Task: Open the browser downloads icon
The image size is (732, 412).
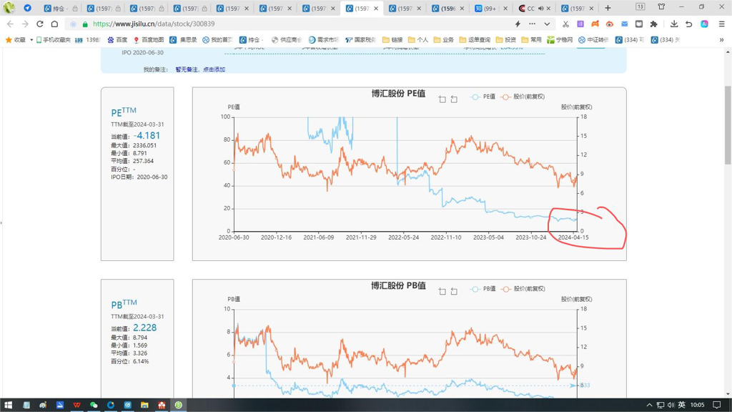Action: (x=673, y=24)
